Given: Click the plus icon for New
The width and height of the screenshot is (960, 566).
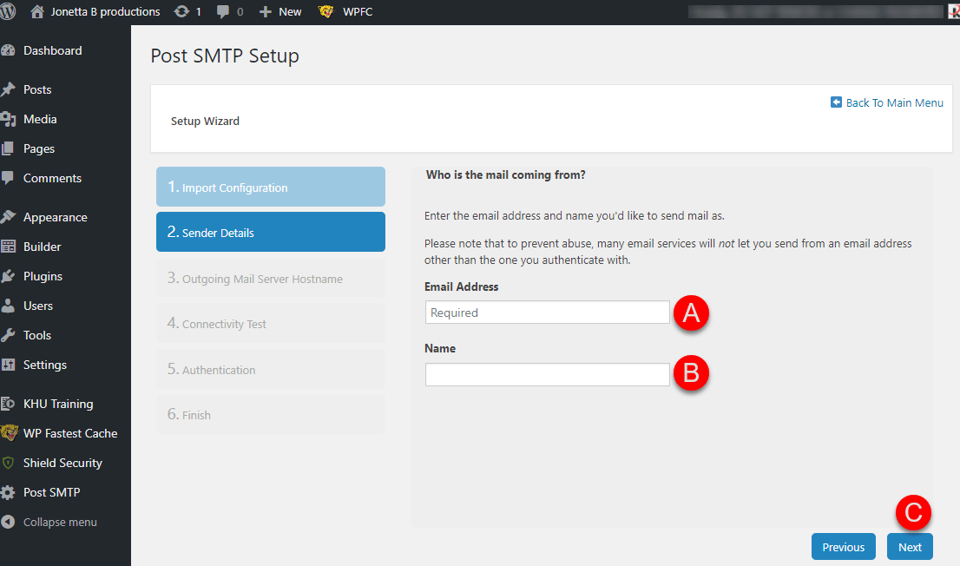Looking at the screenshot, I should click(265, 11).
